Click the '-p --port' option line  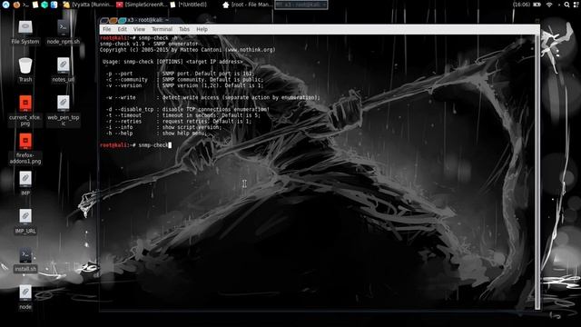click(x=181, y=74)
